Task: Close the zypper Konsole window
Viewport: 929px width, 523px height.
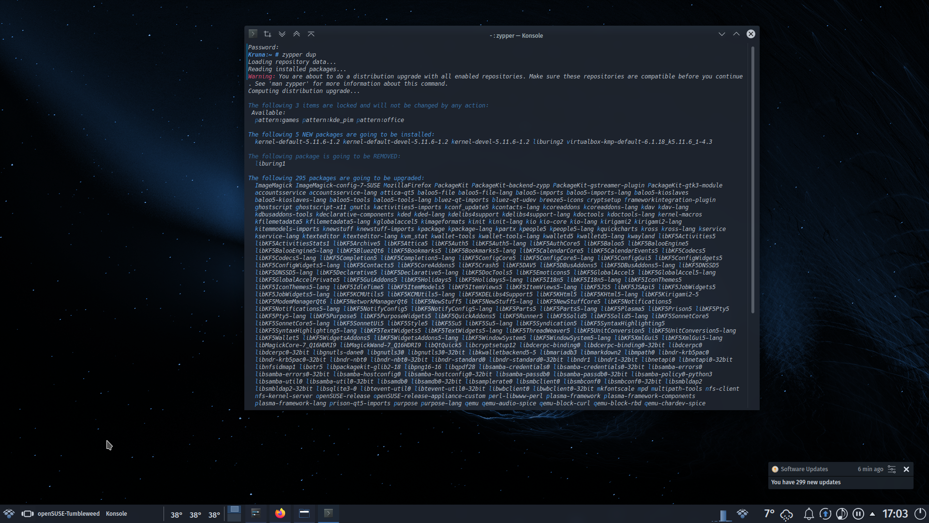Action: pos(751,34)
